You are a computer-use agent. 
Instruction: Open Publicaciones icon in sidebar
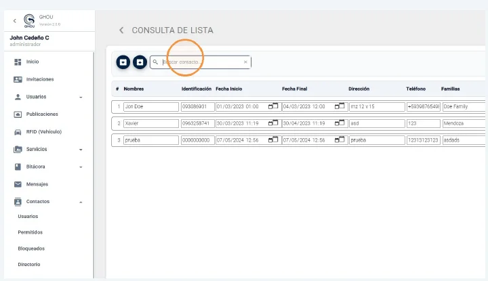[18, 114]
